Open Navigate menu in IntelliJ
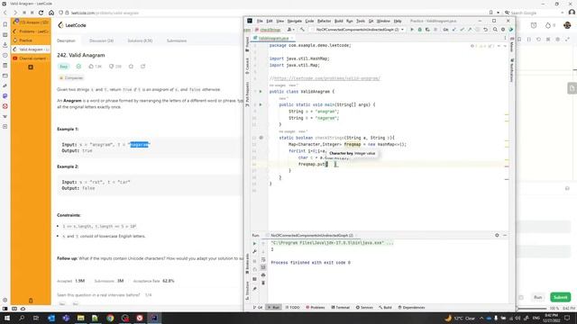 295,21
